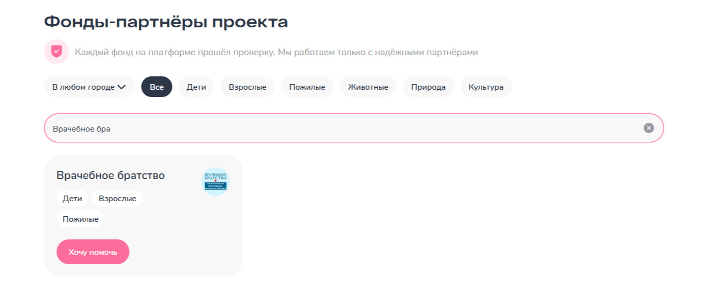
Task: Filter funds by "Культура"
Action: click(x=486, y=87)
